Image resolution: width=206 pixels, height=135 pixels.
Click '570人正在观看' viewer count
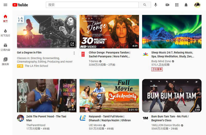[160, 65]
